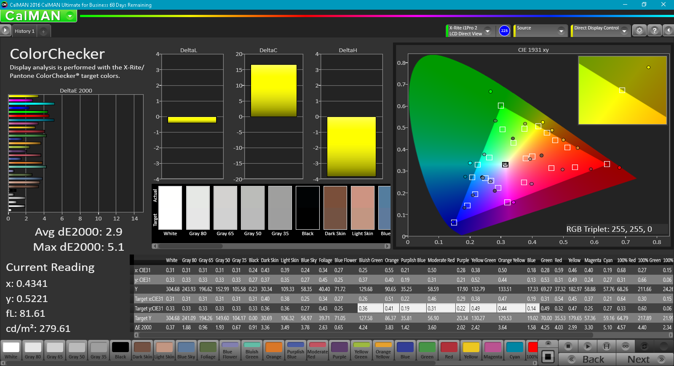Click the read series bracket icon
This screenshot has height=366, width=674.
607,346
